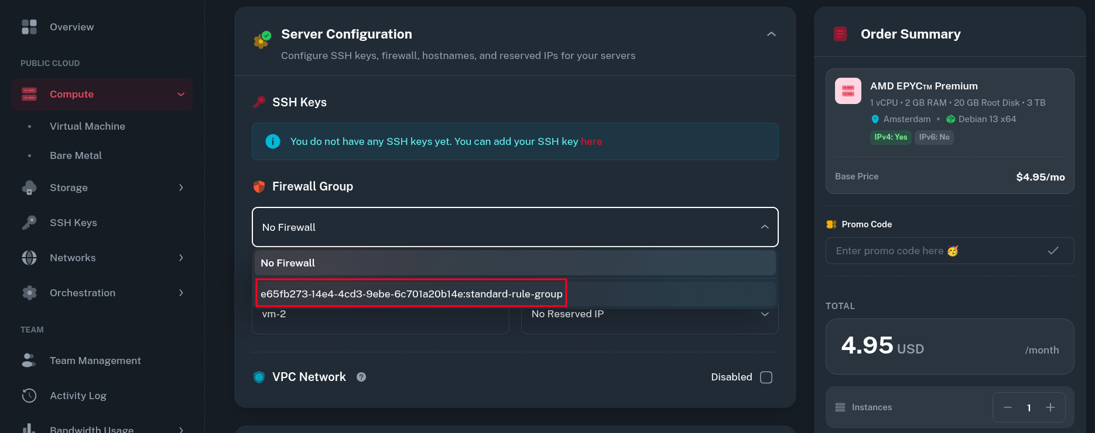
Task: Collapse the Server Configuration section
Action: (x=771, y=34)
